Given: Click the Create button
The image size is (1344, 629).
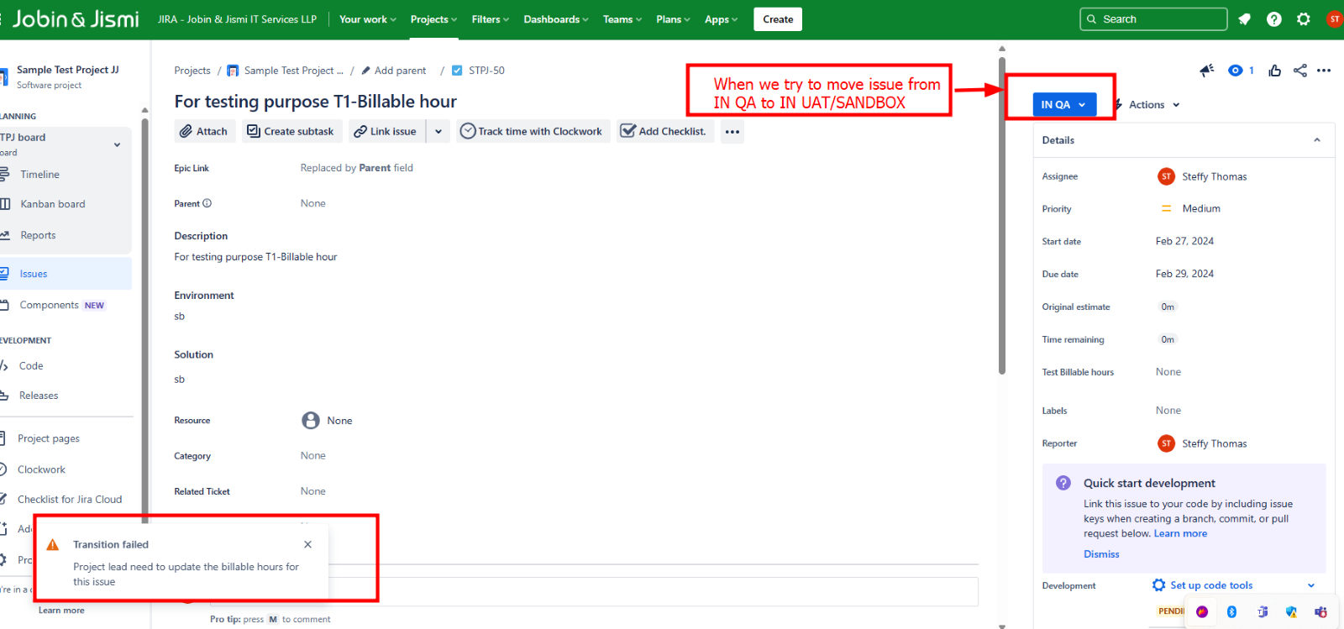Looking at the screenshot, I should click(x=778, y=19).
